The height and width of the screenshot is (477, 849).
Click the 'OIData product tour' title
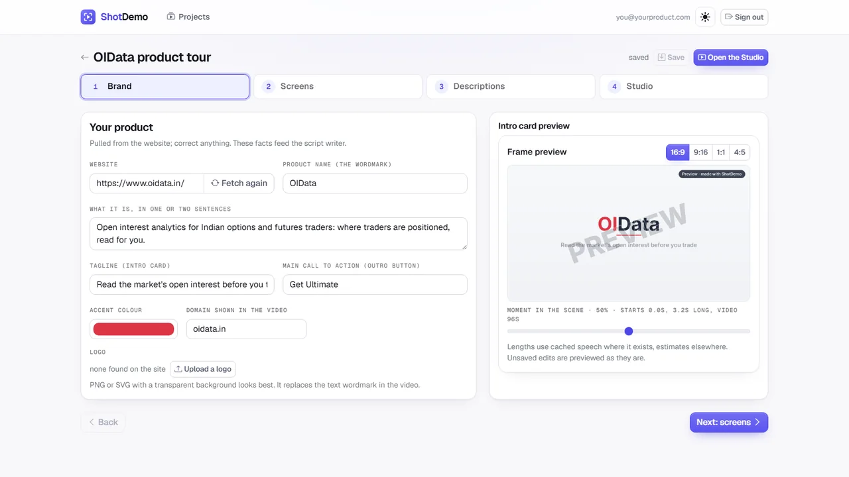tap(153, 58)
